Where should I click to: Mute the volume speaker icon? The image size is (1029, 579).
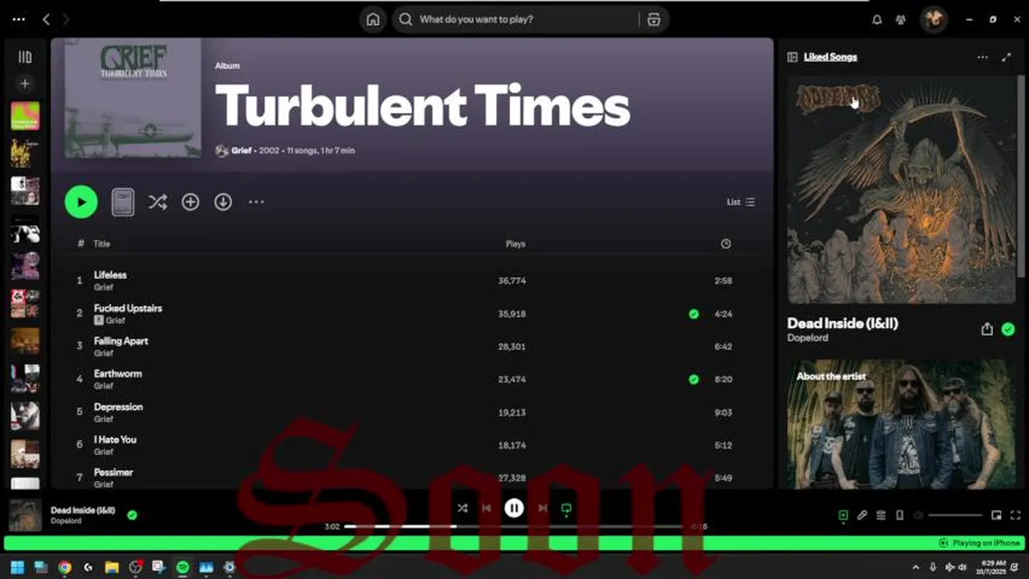pyautogui.click(x=919, y=515)
